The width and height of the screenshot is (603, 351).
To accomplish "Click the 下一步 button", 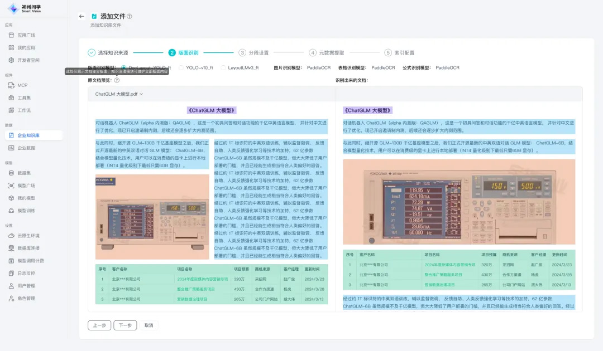I will click(125, 325).
